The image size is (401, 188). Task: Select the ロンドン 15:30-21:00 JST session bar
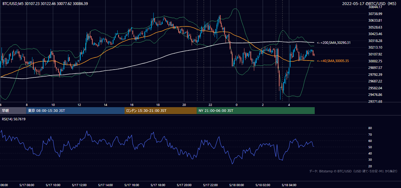coord(161,111)
